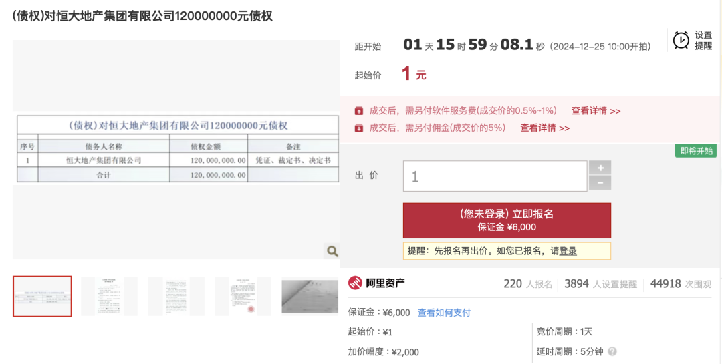Viewport: 722px width, 364px height.
Task: Click the help icon beside 延时周期
Action: pyautogui.click(x=612, y=351)
